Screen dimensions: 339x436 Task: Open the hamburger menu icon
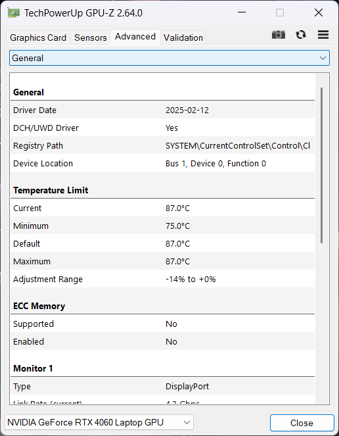[323, 35]
